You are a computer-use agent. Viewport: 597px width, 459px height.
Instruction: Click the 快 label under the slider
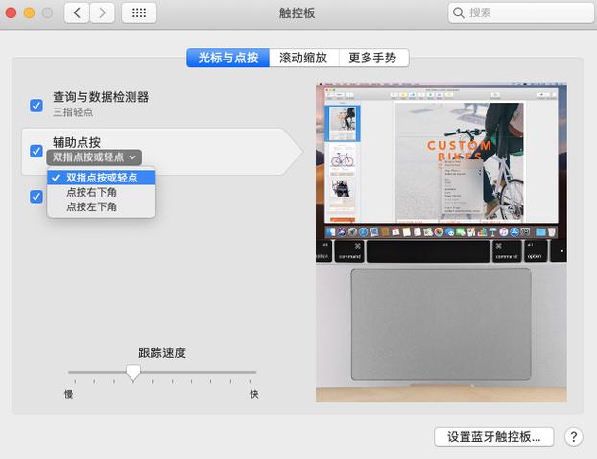coord(254,394)
